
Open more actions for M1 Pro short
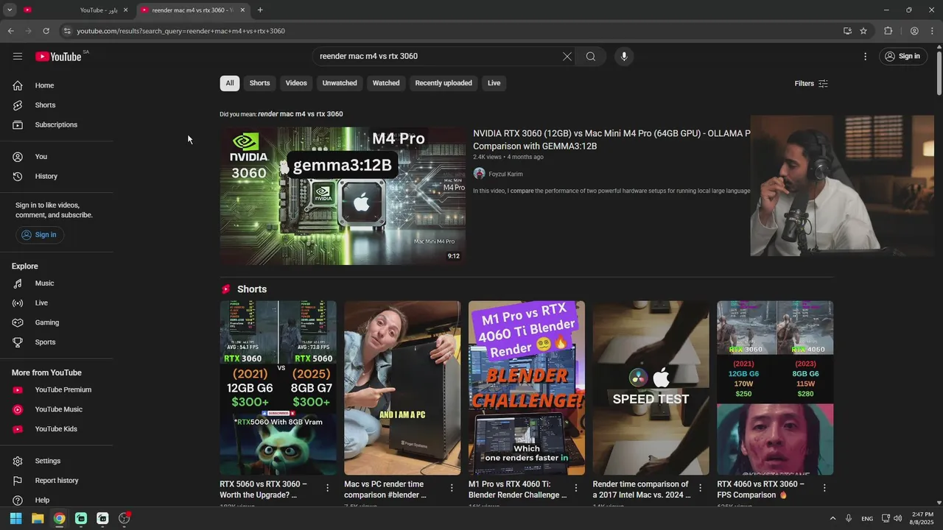click(x=576, y=488)
